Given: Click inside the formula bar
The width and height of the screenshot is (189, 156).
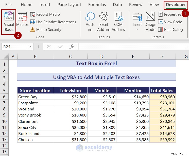Looking at the screenshot, I should 134,47.
